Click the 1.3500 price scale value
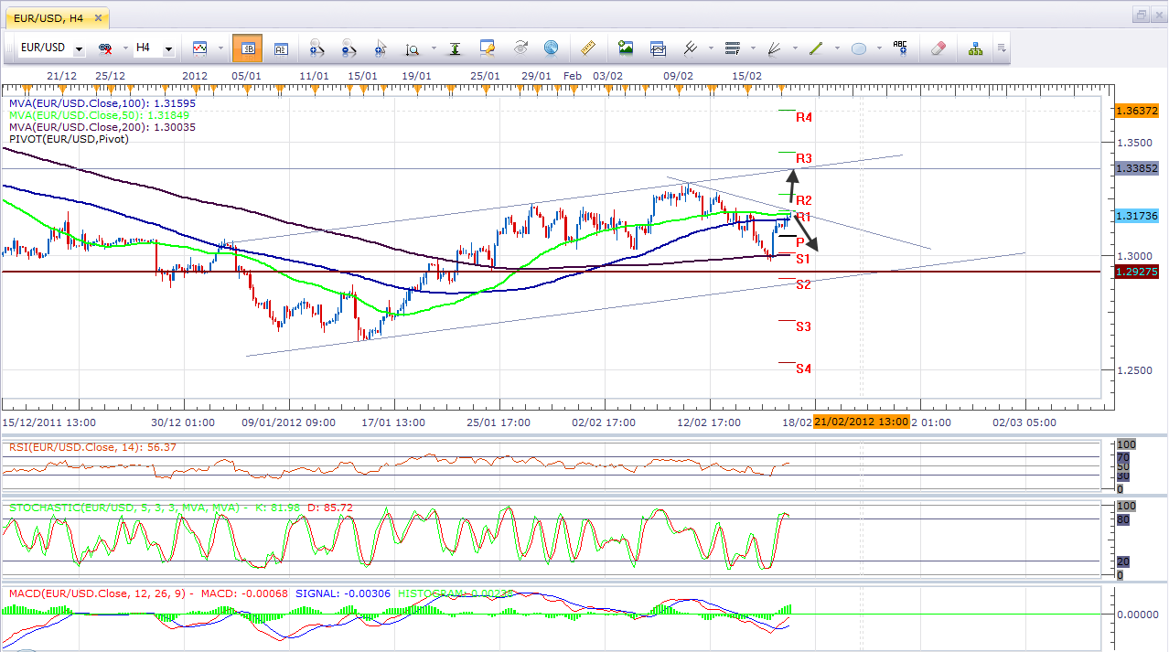 tap(1136, 142)
